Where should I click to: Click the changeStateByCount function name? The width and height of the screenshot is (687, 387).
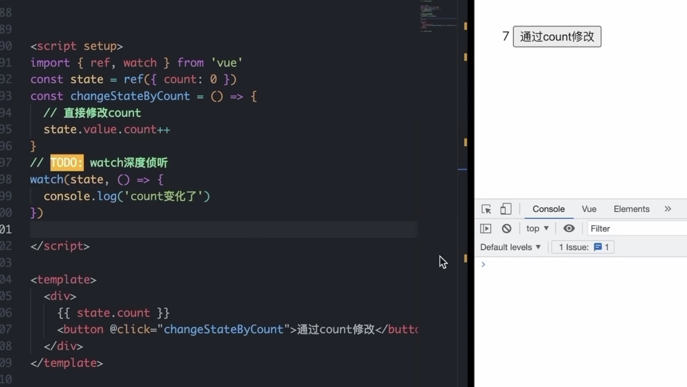(130, 96)
